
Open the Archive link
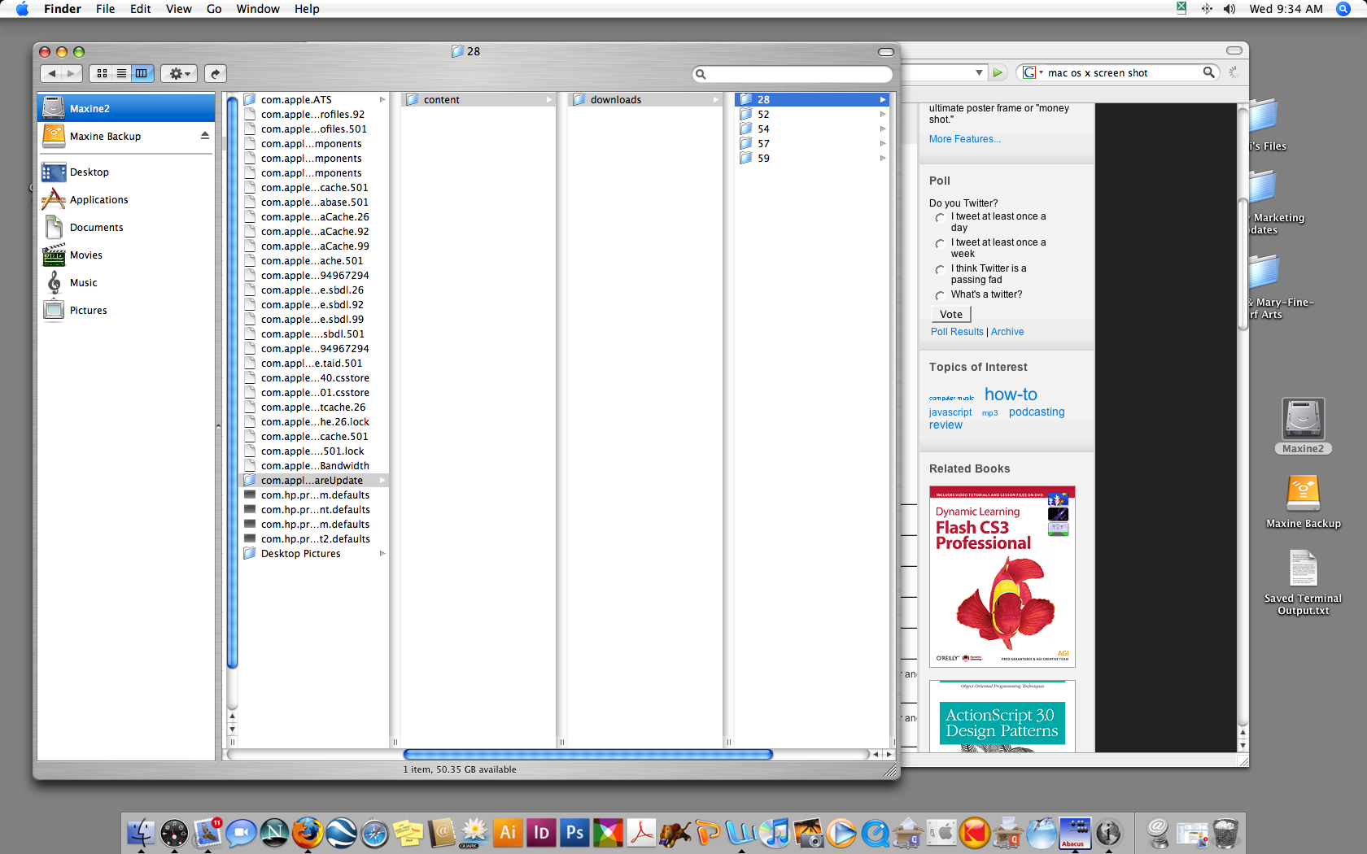[1007, 332]
